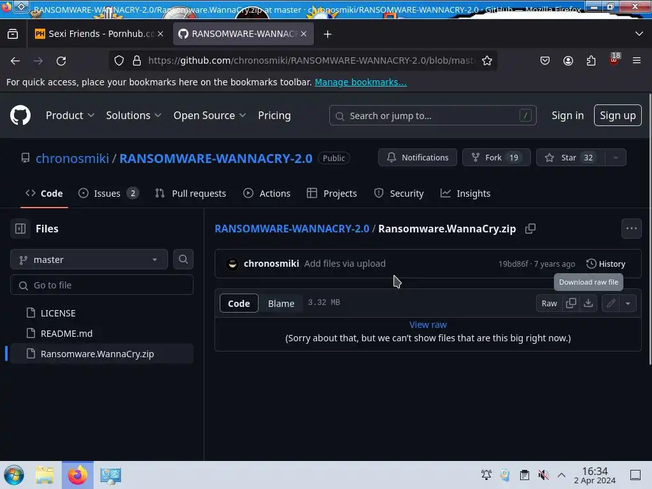Open the more file actions ellipsis button
The width and height of the screenshot is (652, 489).
pos(631,229)
